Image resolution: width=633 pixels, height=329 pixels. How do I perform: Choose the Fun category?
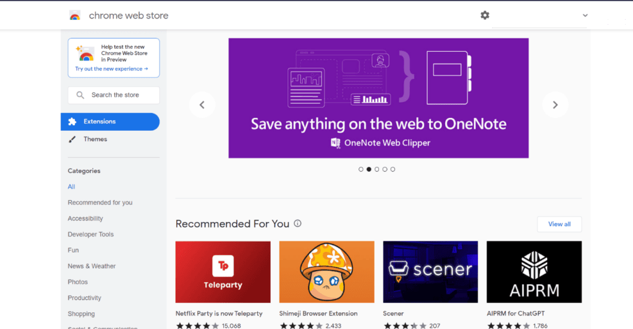tap(73, 250)
